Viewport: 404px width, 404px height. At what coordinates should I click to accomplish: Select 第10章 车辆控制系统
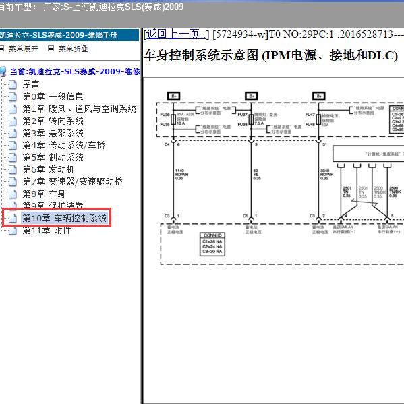65,218
